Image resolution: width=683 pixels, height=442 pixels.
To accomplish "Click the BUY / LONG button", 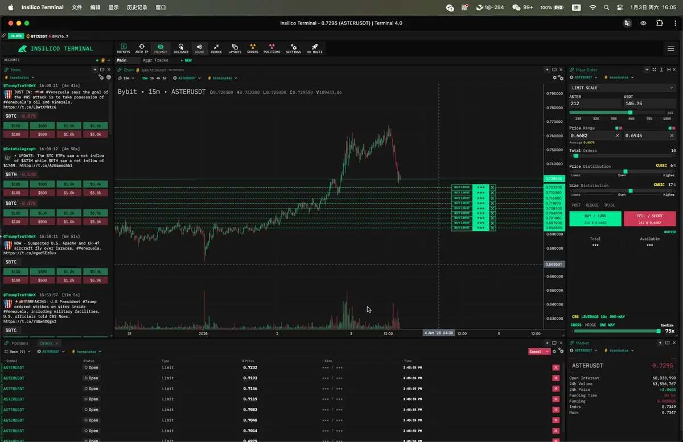I will (x=595, y=218).
